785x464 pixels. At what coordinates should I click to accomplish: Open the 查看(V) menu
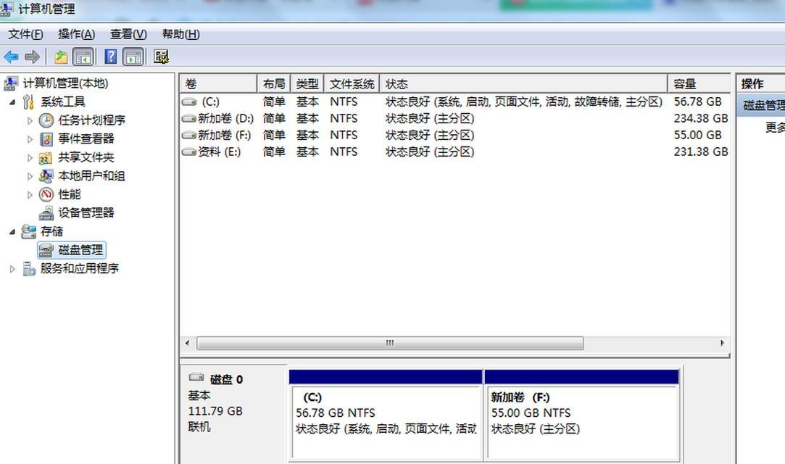click(x=128, y=35)
